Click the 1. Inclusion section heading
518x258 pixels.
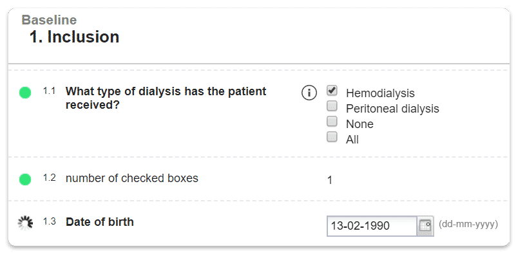pos(74,37)
